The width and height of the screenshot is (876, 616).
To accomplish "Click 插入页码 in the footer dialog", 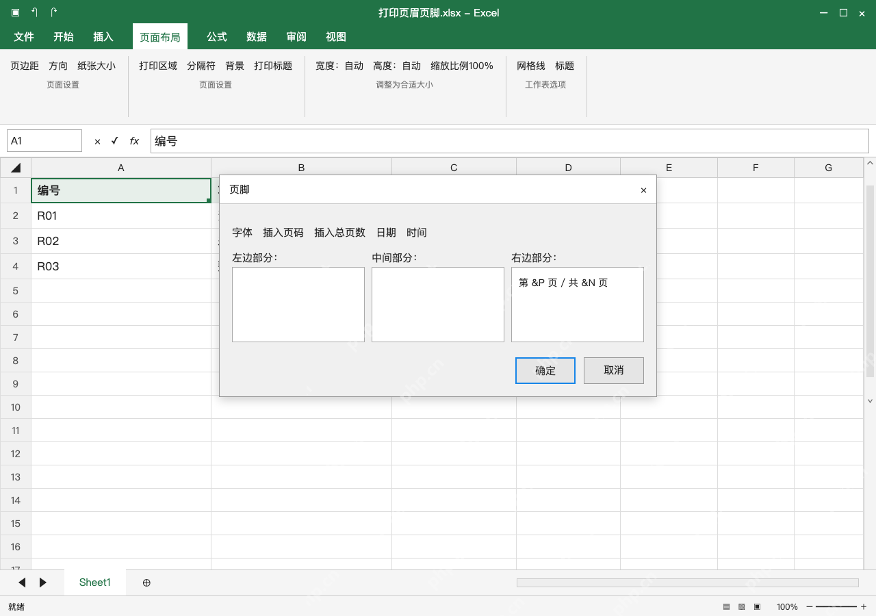I will tap(283, 233).
